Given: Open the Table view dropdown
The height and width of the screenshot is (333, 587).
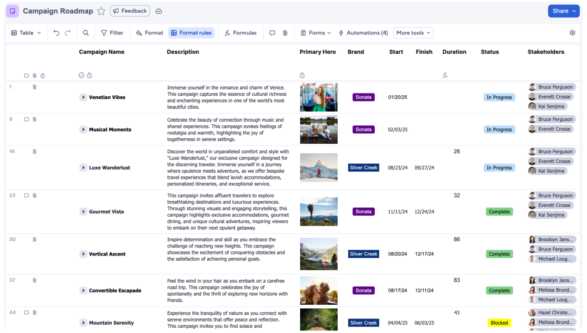Looking at the screenshot, I should pos(26,33).
